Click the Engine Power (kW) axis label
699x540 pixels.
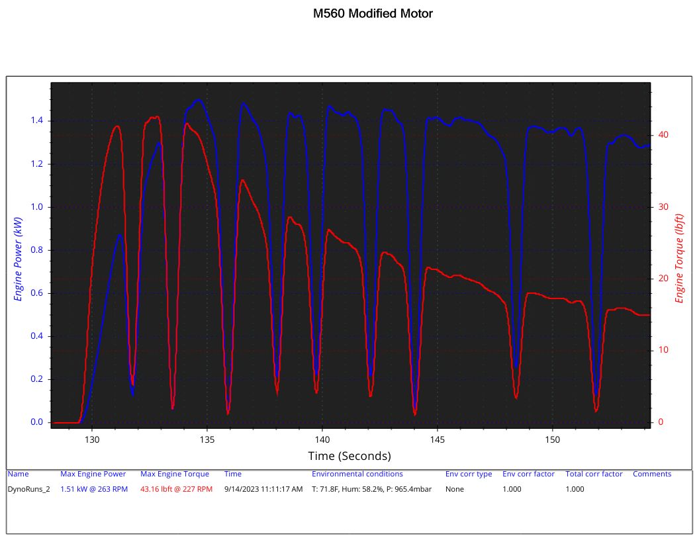tap(18, 259)
